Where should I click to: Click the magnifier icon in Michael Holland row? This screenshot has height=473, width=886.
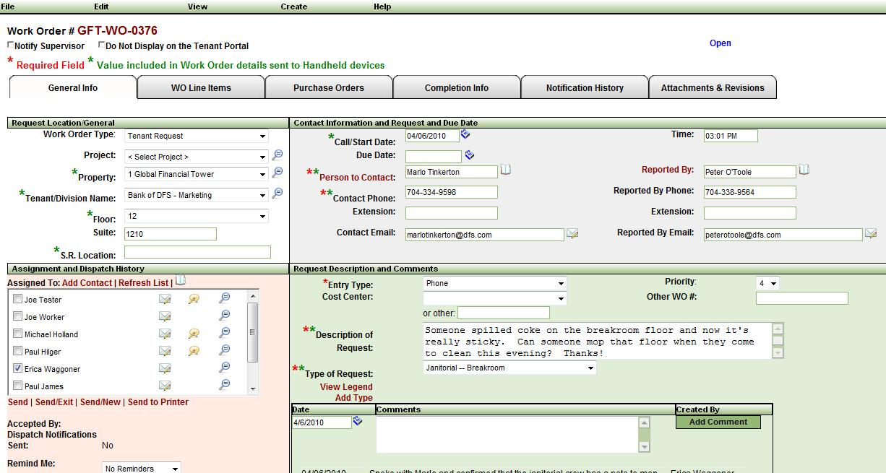(x=225, y=332)
